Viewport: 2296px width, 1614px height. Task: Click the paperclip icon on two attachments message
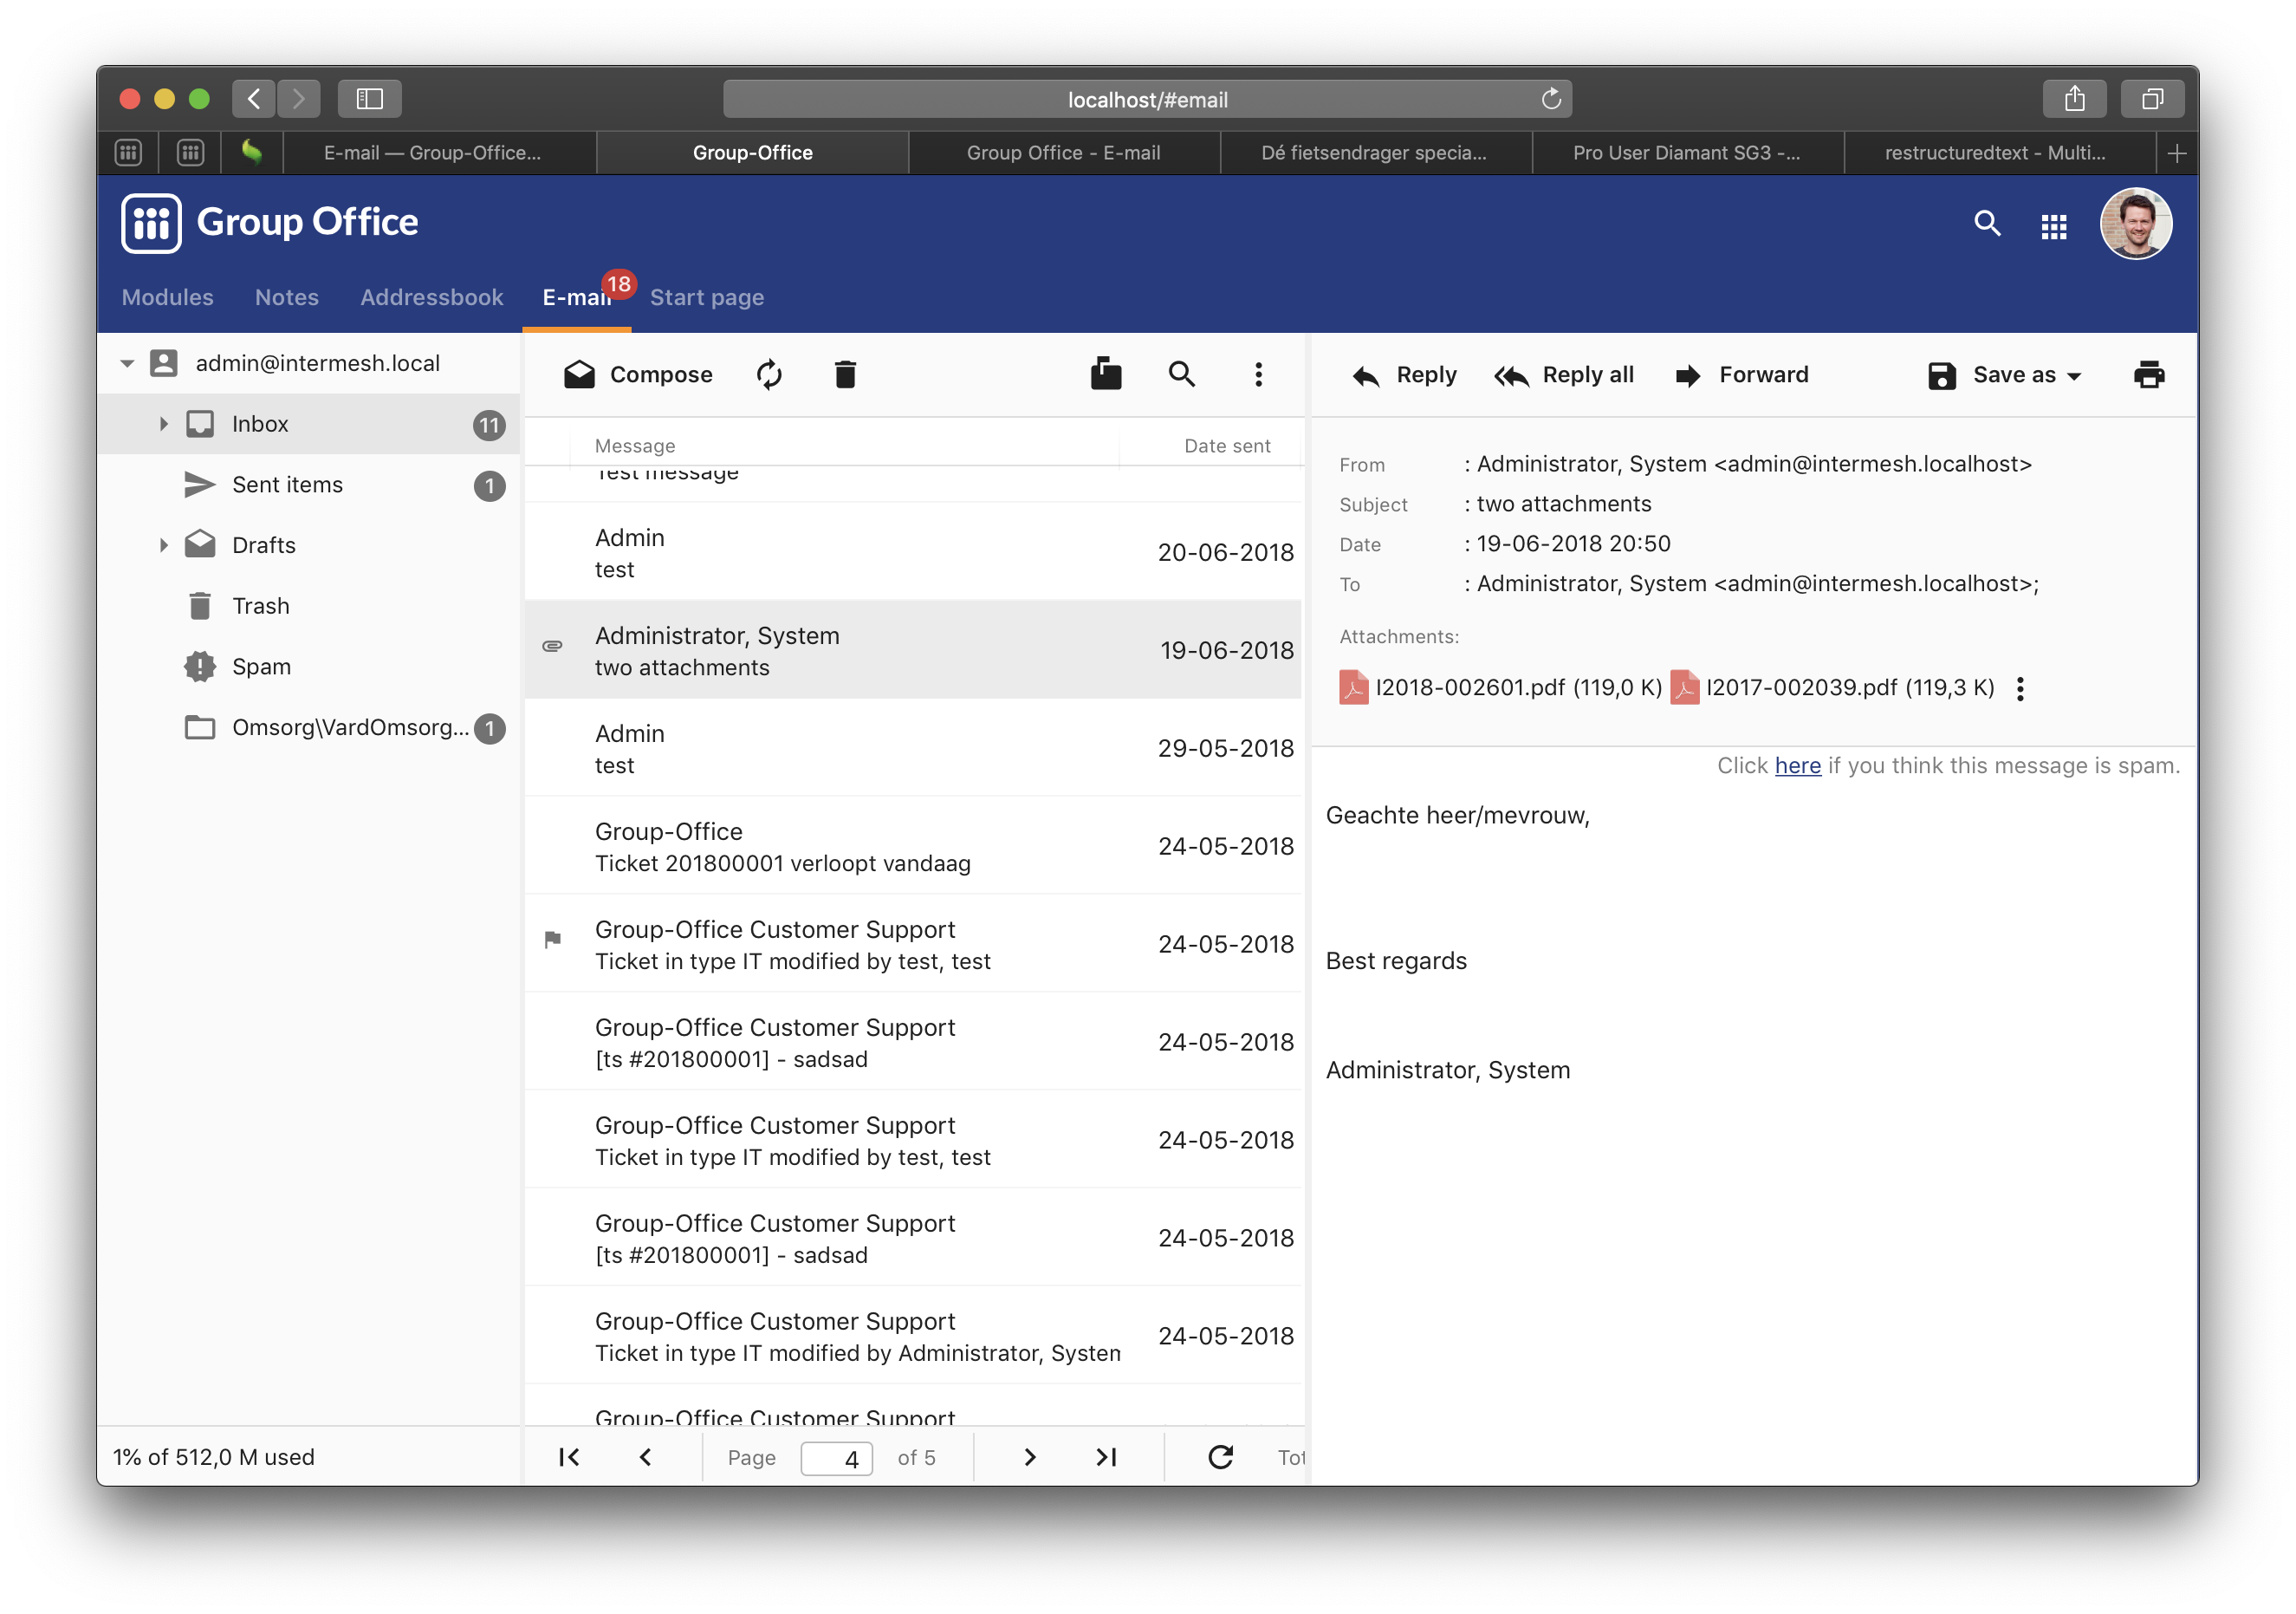[x=552, y=647]
